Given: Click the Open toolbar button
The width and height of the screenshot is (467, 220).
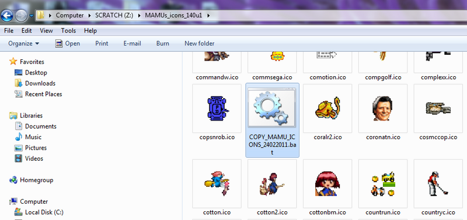Looking at the screenshot, I should (68, 43).
